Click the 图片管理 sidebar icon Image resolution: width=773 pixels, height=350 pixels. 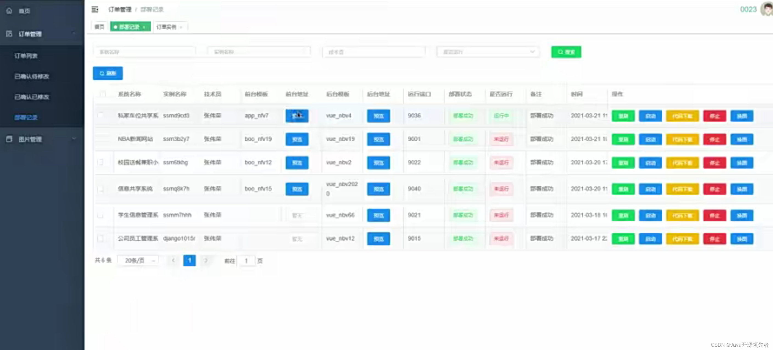9,139
